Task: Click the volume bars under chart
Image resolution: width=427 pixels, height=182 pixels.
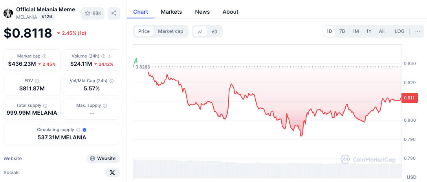Action: pos(267,169)
